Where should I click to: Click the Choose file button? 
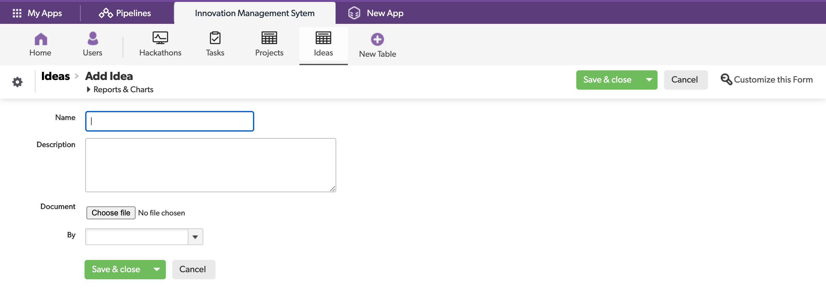(111, 213)
